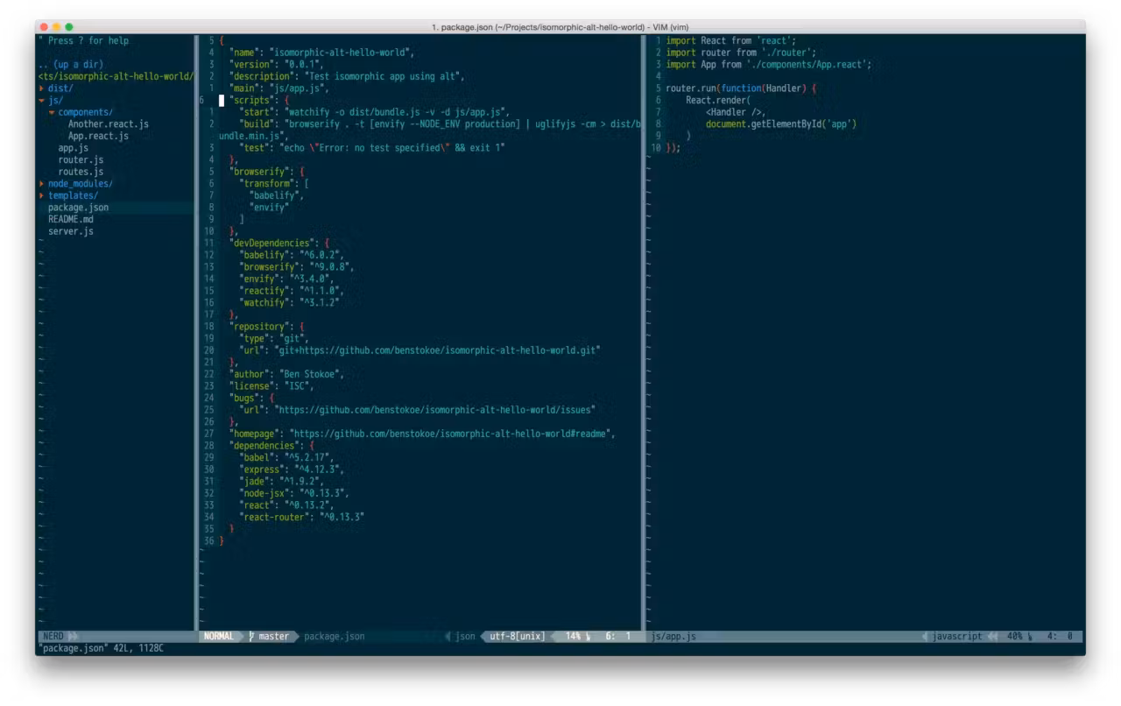The image size is (1121, 706).
Task: Click the json filetype status segment
Action: coord(465,637)
